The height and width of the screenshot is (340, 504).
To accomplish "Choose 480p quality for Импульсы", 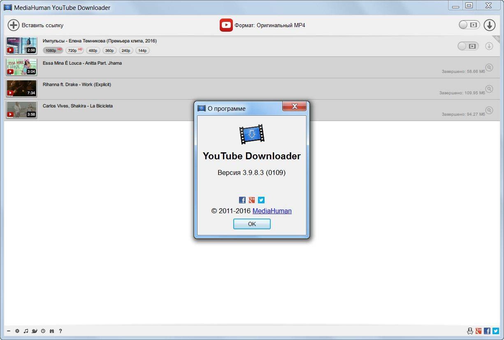I will click(93, 50).
